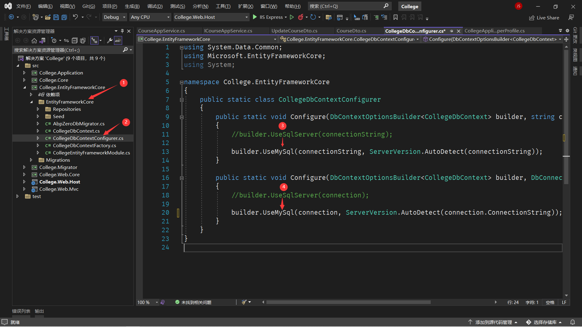Collapse the Configure method at line 9
The width and height of the screenshot is (582, 327).
[x=182, y=117]
